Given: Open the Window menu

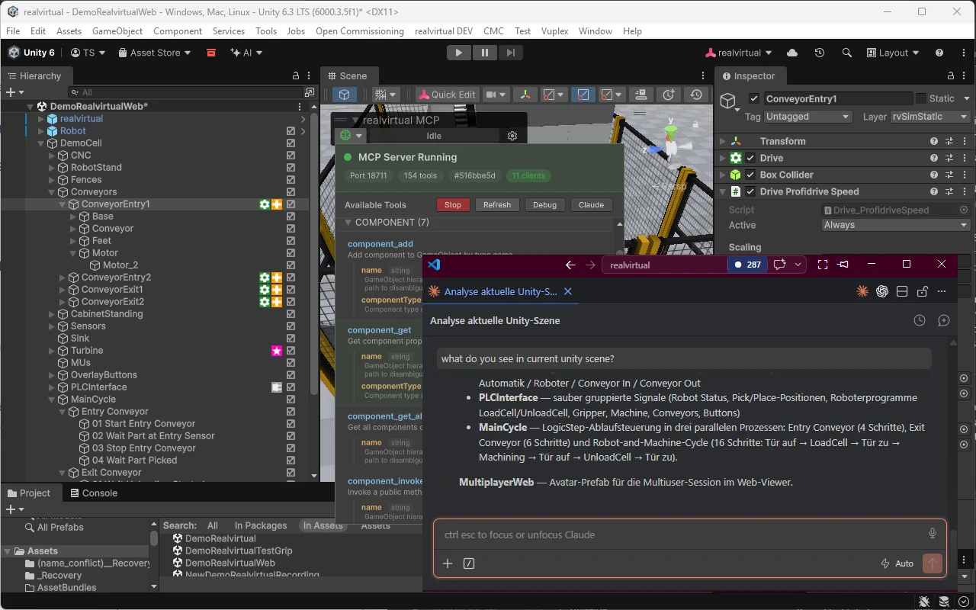Looking at the screenshot, I should point(596,31).
